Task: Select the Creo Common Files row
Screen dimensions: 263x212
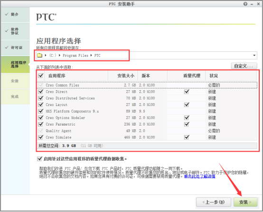Action: pos(147,85)
